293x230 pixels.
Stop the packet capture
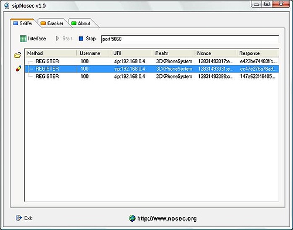coord(87,39)
